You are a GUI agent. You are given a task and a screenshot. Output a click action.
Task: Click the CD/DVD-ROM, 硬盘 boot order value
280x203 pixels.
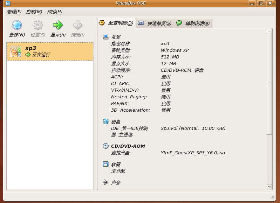coord(182,70)
